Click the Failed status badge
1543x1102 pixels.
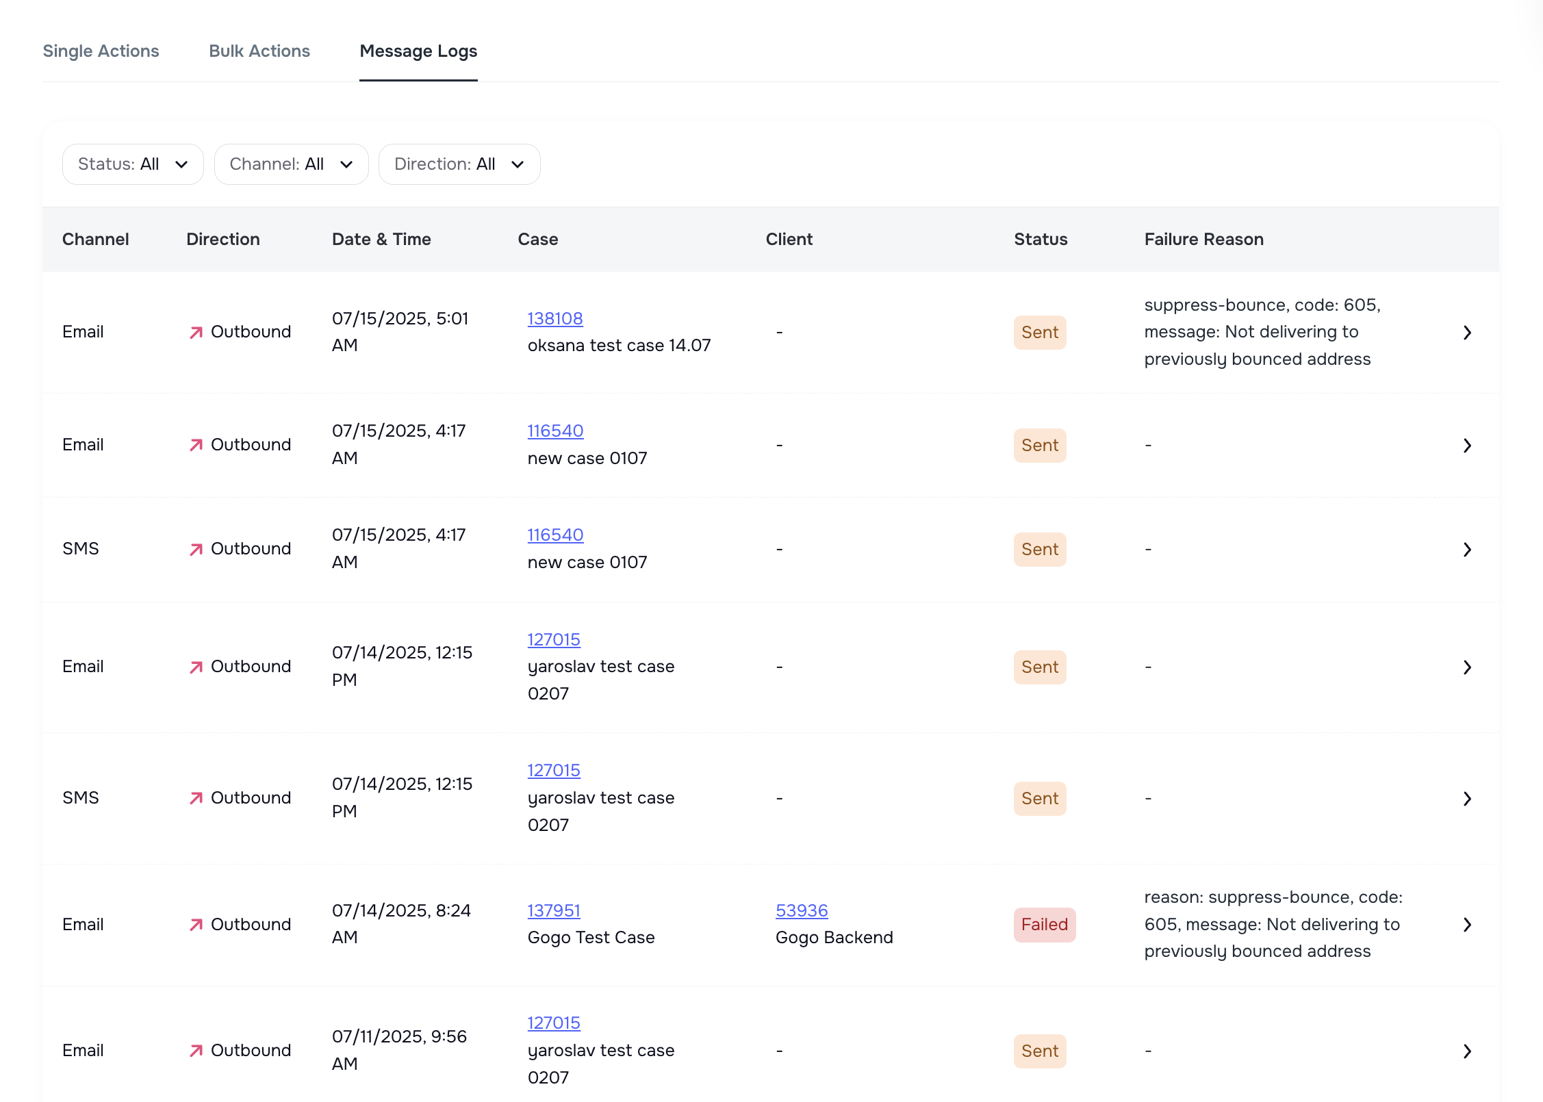1044,924
